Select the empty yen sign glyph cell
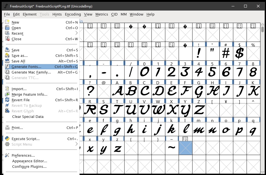The height and width of the screenshot is (175, 266). 226,110
